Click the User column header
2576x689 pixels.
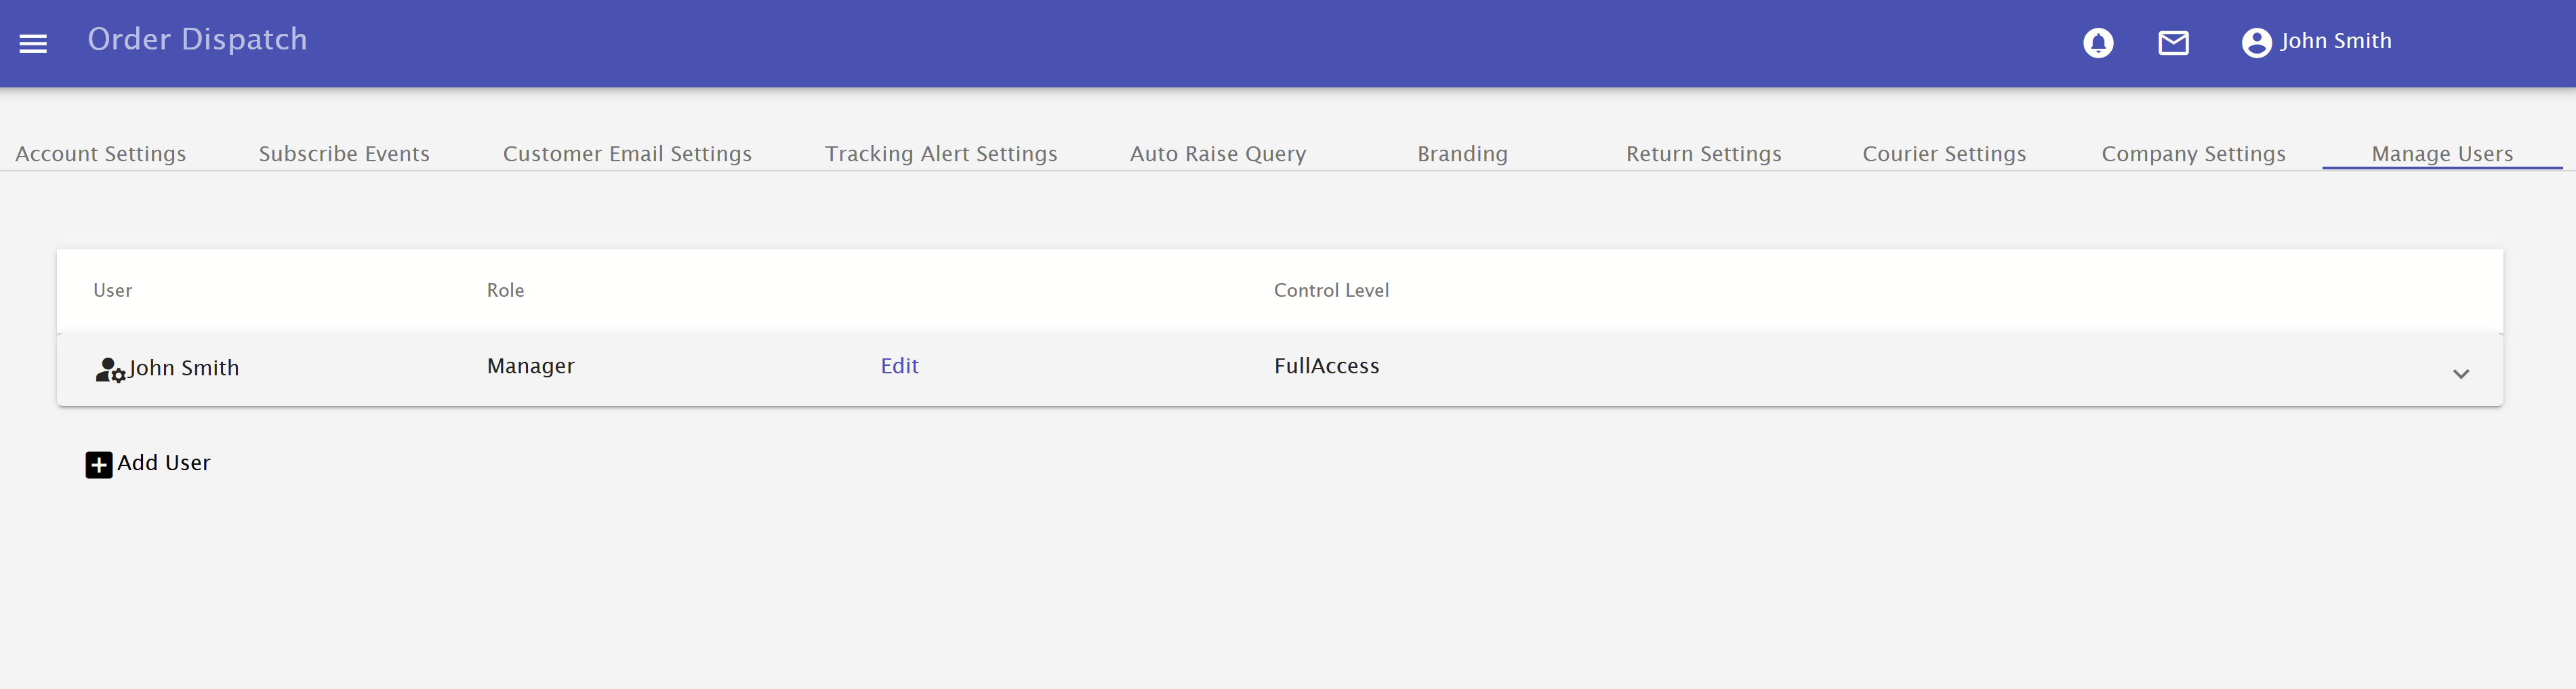click(112, 290)
